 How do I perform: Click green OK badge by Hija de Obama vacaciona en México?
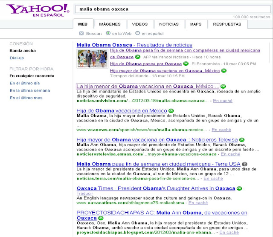[x=171, y=111]
